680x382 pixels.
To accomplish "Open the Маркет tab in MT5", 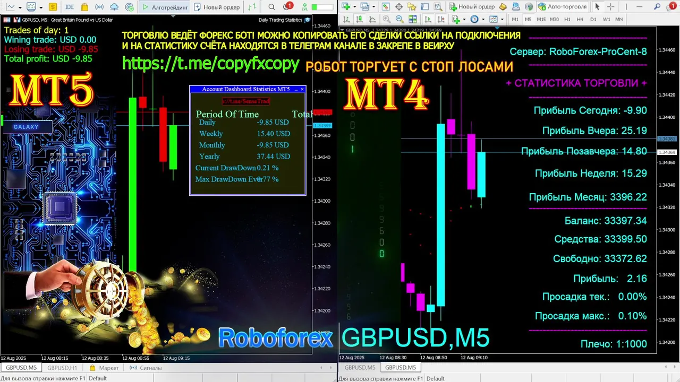I will [x=104, y=368].
